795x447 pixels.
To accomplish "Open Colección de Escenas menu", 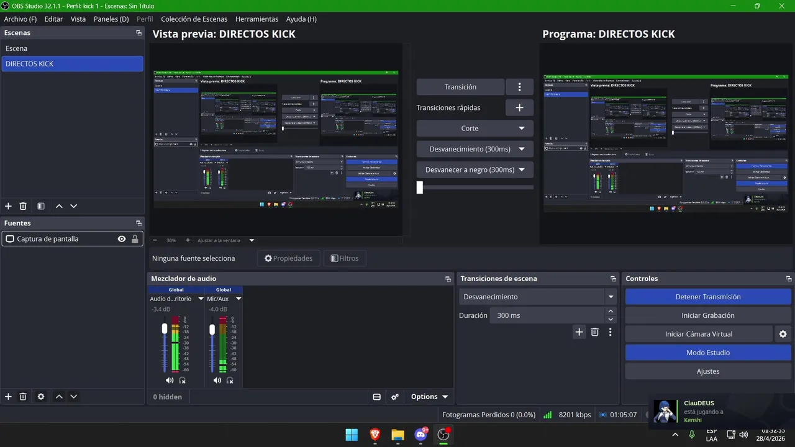I will click(194, 19).
